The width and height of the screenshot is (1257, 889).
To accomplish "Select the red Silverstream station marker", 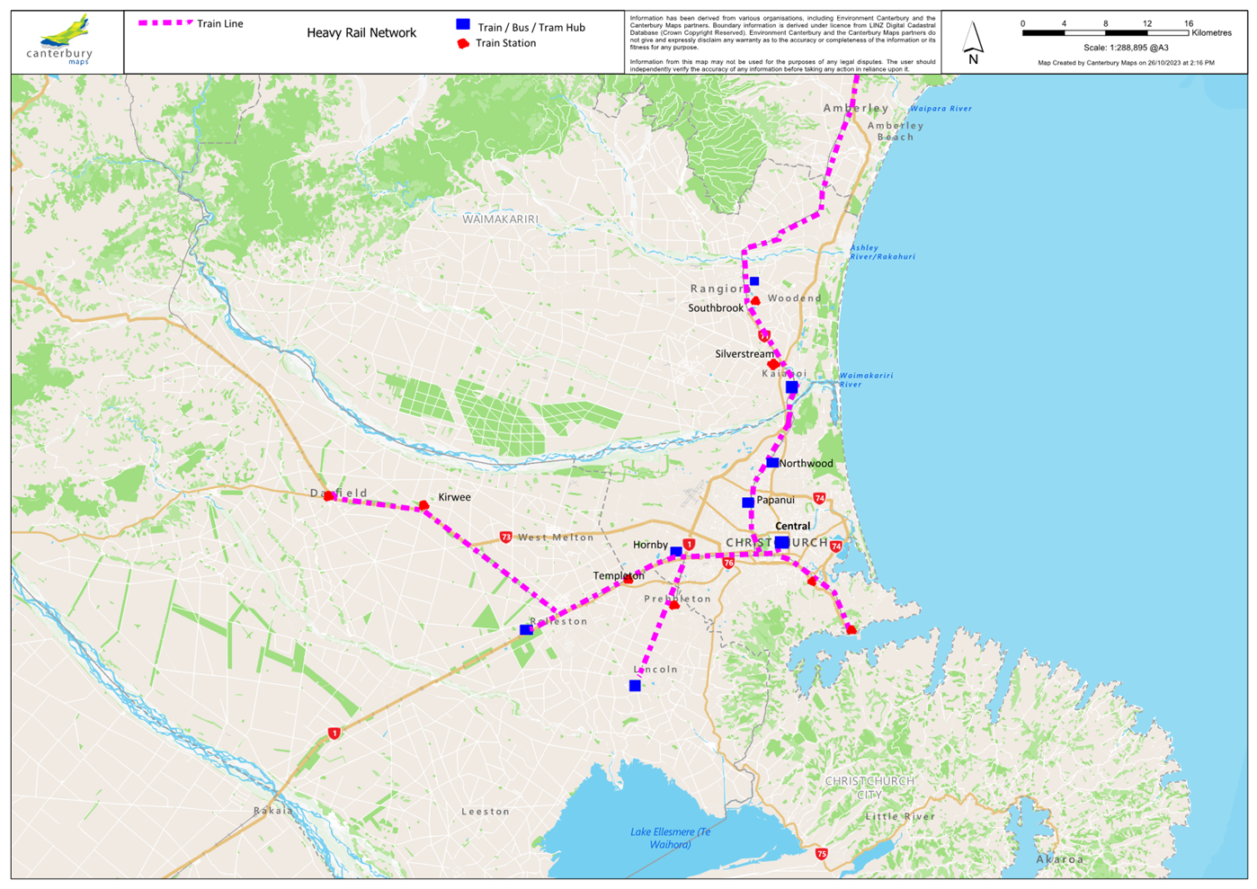I will 772,364.
